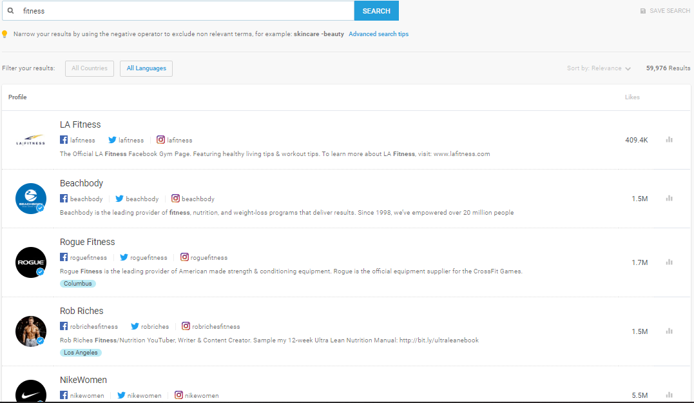Open the LA Fitness profile title

pyautogui.click(x=80, y=124)
